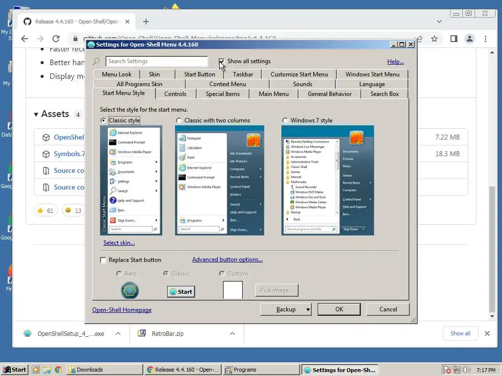Open Chrome tab search chevron
502x376 pixels.
(439, 22)
